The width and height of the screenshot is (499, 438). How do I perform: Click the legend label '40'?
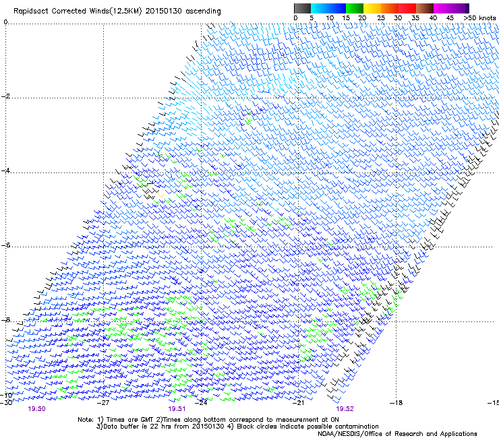pos(433,18)
